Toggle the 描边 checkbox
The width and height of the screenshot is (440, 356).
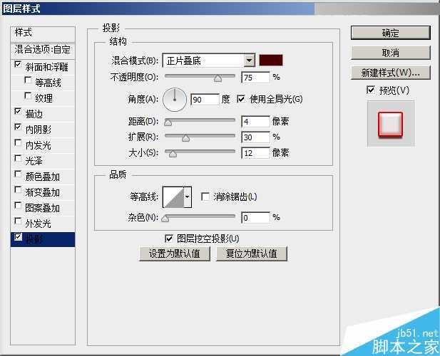[18, 112]
